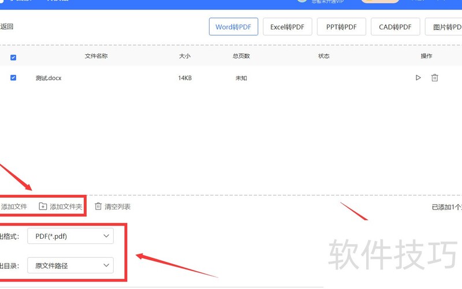Click the 文件名称 column header
Image resolution: width=462 pixels, height=289 pixels.
[96, 57]
